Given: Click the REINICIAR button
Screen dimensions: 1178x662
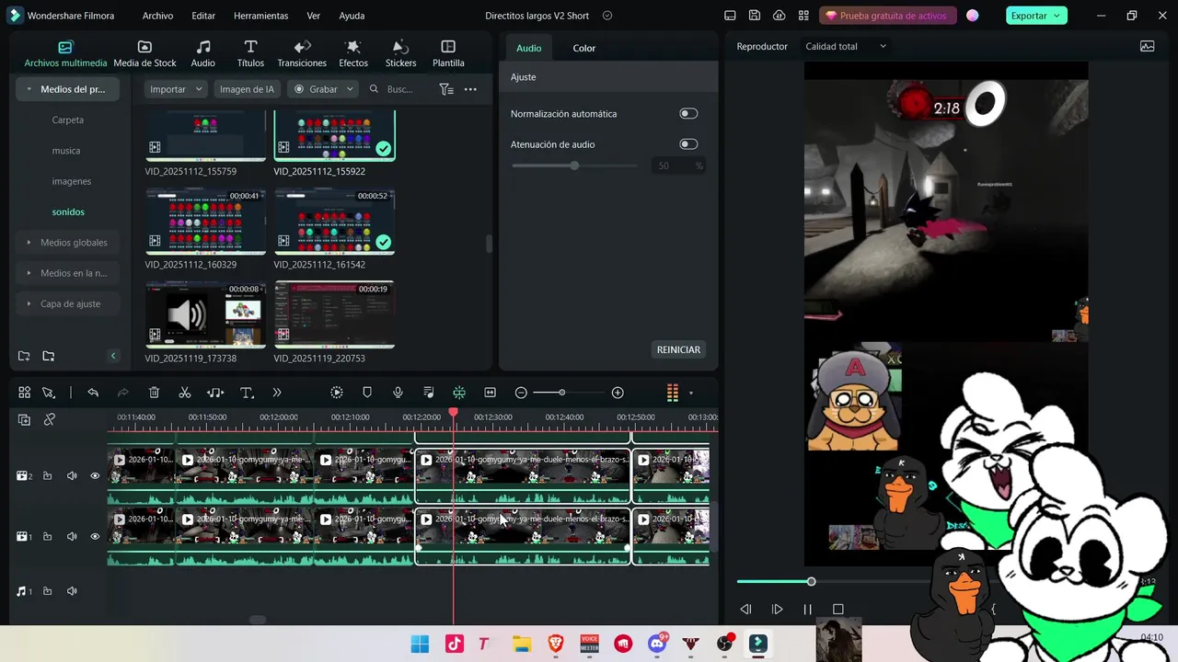Looking at the screenshot, I should [678, 349].
